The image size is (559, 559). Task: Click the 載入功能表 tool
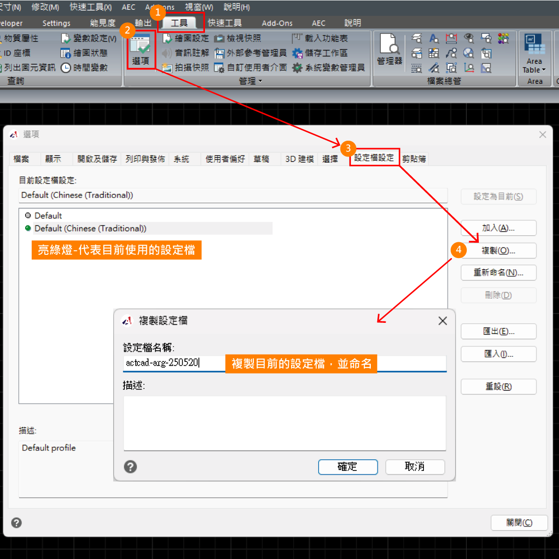click(320, 38)
